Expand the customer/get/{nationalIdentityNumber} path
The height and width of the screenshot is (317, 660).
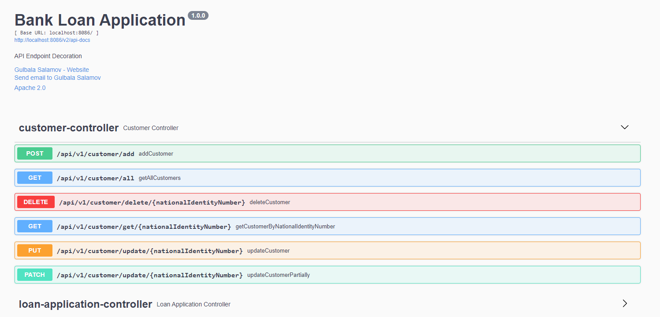coord(144,227)
